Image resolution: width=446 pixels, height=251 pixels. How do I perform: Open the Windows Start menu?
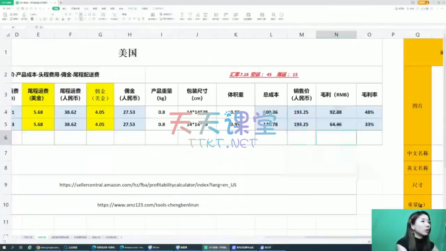click(x=4, y=248)
